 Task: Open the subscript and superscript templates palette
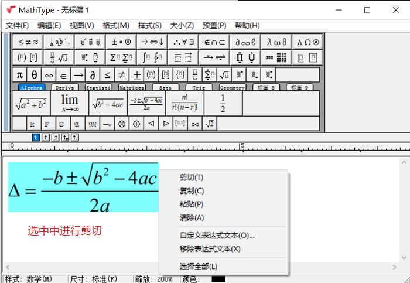point(90,57)
